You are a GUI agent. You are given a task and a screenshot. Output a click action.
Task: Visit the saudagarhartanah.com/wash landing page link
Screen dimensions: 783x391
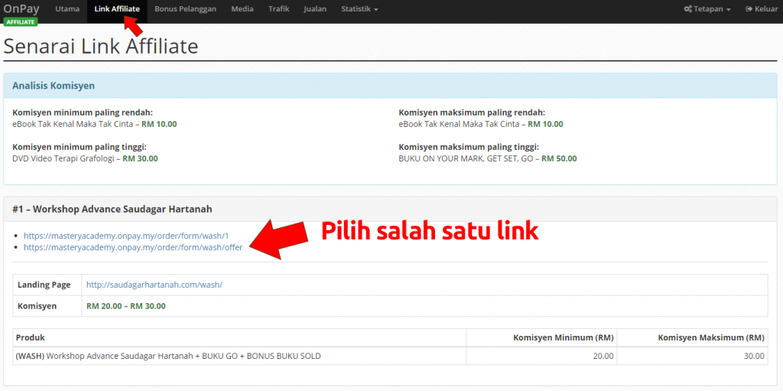pyautogui.click(x=154, y=285)
